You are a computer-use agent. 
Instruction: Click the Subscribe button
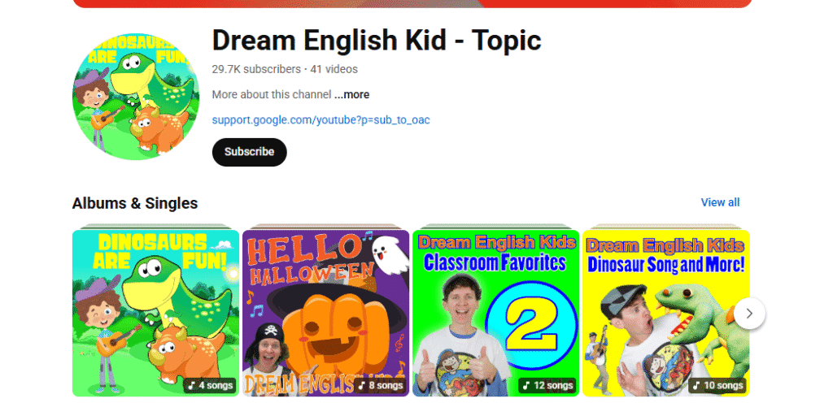(249, 152)
